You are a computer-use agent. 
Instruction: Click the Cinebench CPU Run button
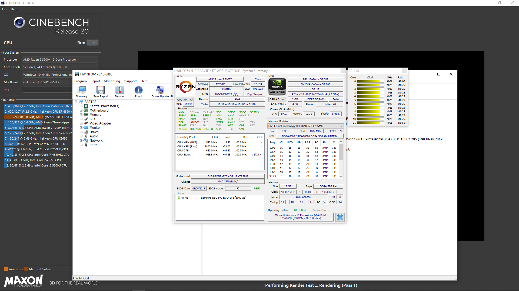(x=92, y=43)
